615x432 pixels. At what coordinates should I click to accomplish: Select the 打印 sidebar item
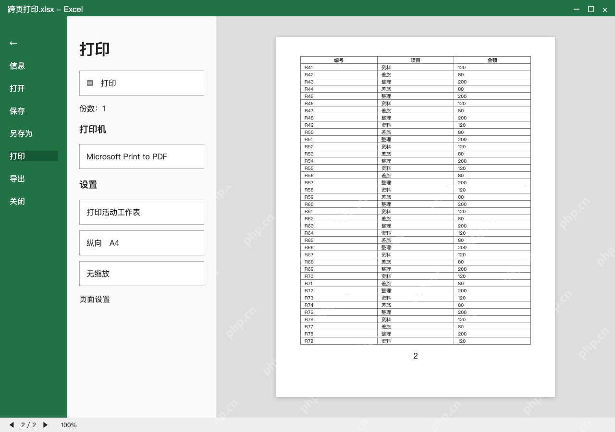point(34,156)
